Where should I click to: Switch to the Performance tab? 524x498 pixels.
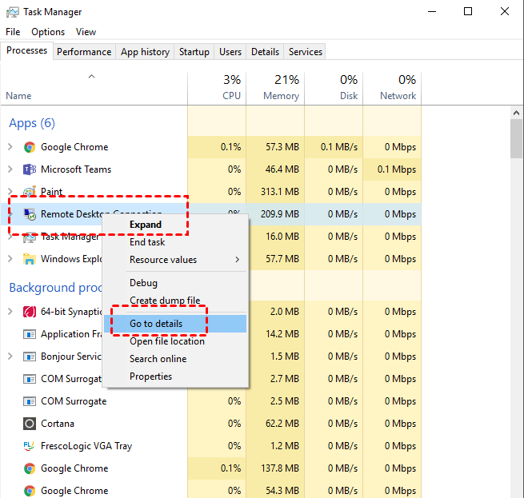pos(84,52)
